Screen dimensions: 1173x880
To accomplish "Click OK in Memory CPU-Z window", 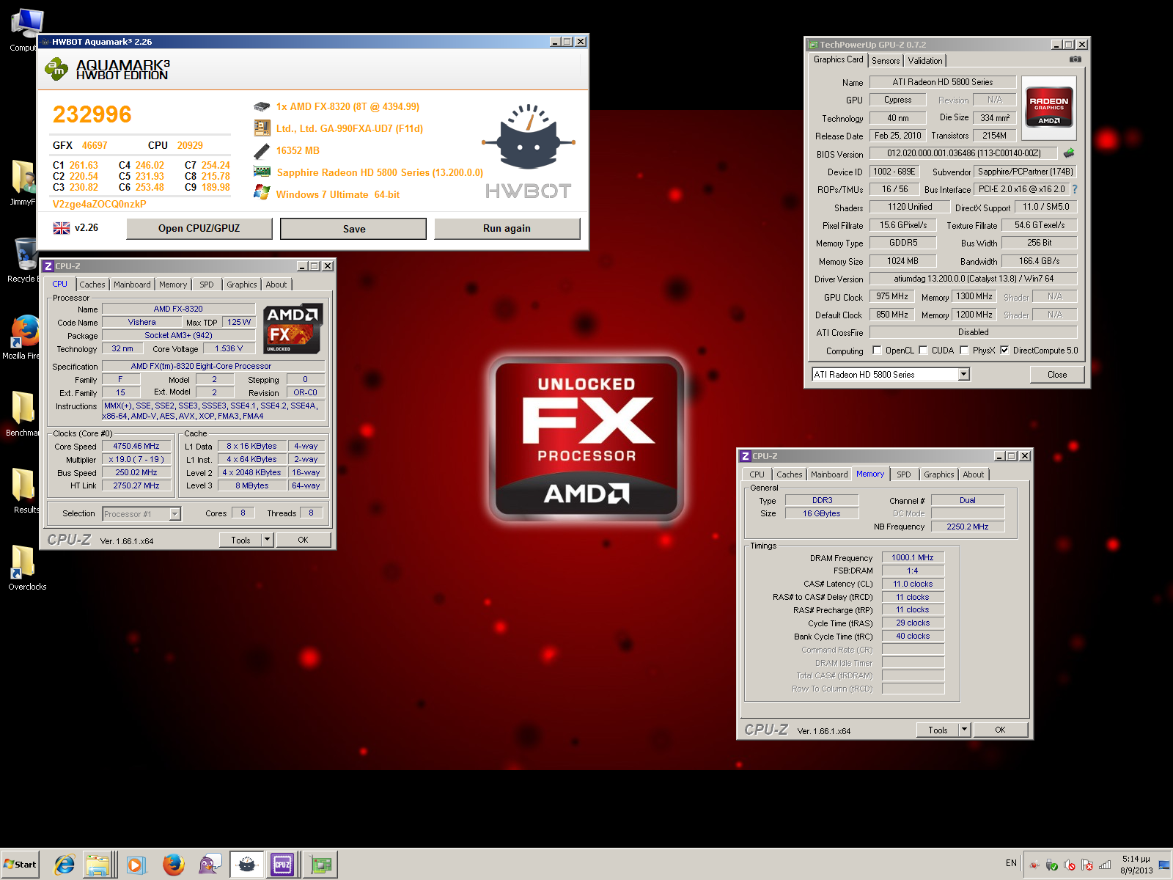I will point(1000,730).
